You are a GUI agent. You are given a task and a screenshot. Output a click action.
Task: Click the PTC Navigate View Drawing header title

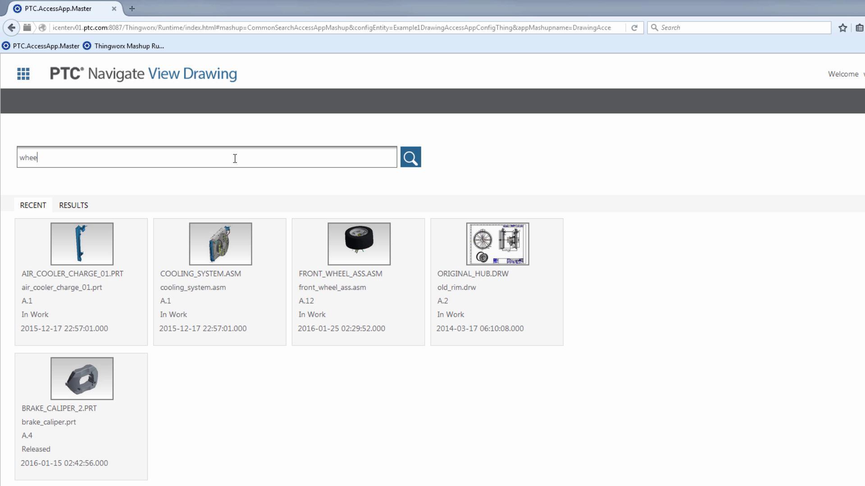click(x=143, y=74)
